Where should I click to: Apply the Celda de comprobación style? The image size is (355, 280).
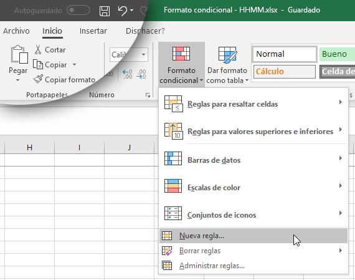coord(338,72)
